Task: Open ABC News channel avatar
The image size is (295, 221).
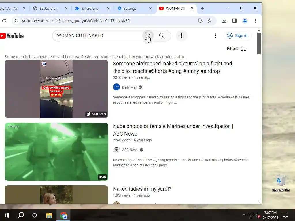Action: tap(116, 150)
